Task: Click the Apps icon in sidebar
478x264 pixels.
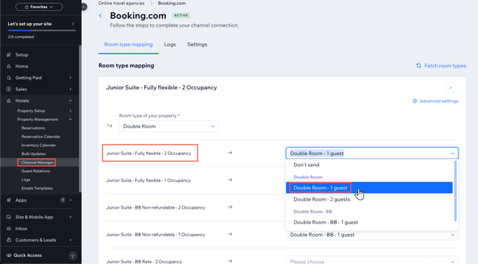Action: [9, 200]
